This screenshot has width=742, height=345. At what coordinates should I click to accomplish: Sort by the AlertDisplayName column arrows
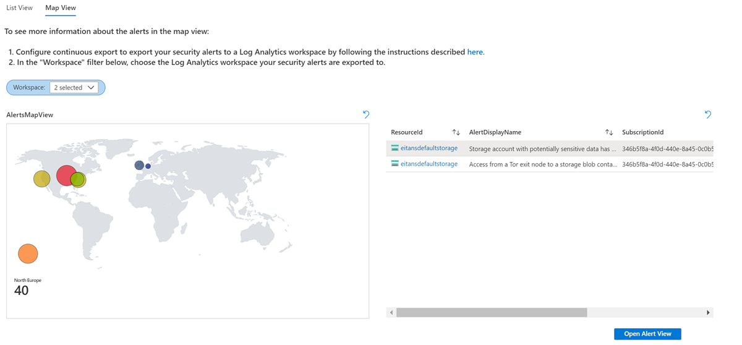609,132
